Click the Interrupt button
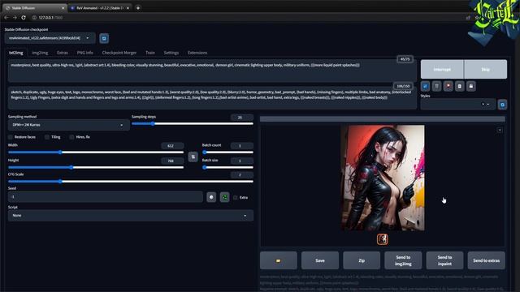520x292 pixels. click(x=442, y=70)
